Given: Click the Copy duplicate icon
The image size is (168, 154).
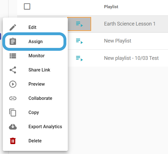Looking at the screenshot, I should click(x=13, y=113).
